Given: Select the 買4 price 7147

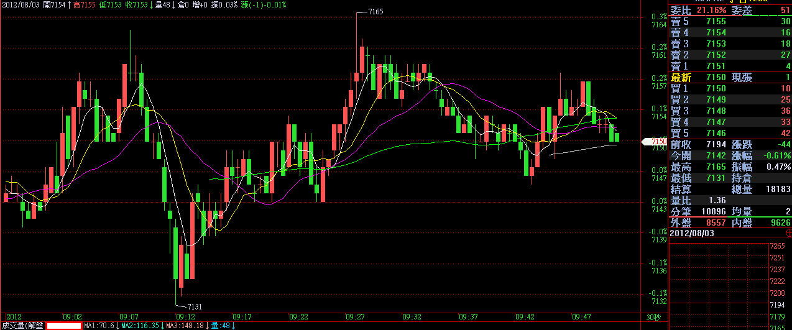Looking at the screenshot, I should [716, 122].
